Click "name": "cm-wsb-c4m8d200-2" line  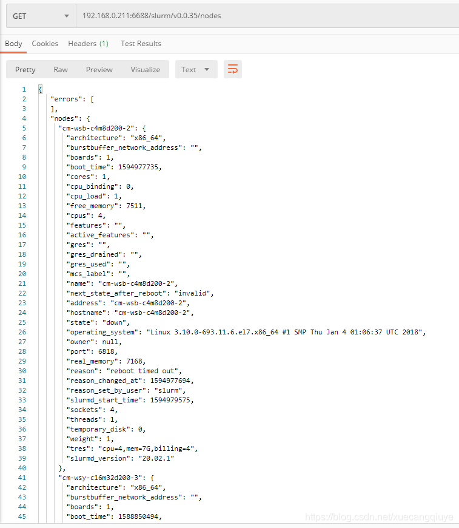click(x=122, y=283)
